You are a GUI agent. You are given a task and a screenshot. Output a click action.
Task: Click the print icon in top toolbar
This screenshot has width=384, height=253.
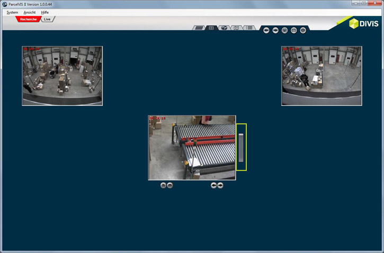(294, 30)
